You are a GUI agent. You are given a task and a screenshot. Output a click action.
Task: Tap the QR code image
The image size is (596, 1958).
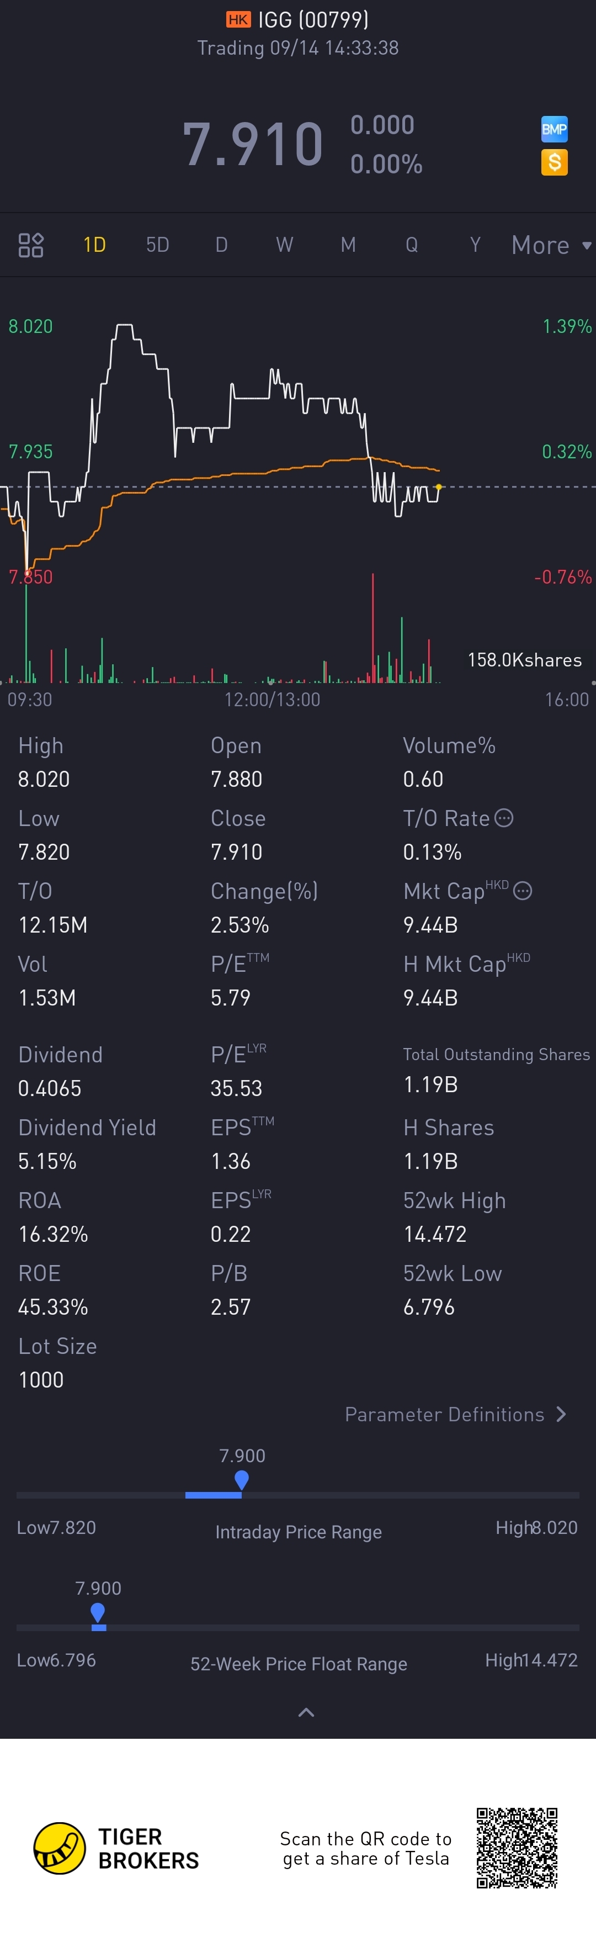[517, 1848]
